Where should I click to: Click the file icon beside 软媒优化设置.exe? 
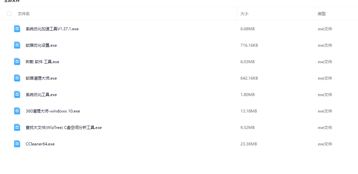(x=17, y=45)
